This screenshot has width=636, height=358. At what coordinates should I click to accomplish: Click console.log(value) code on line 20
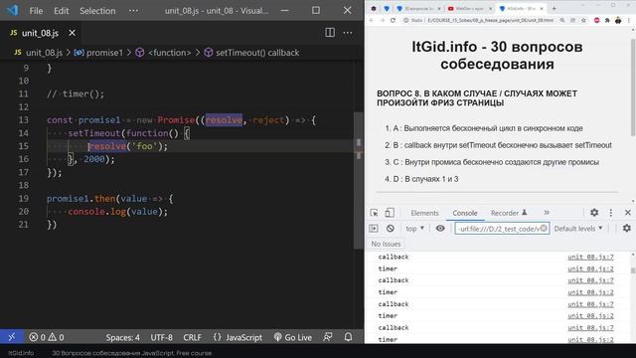click(x=117, y=212)
